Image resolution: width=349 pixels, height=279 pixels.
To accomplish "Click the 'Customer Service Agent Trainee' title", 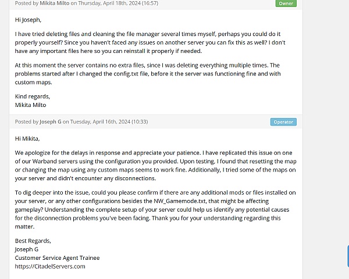I will [57, 258].
